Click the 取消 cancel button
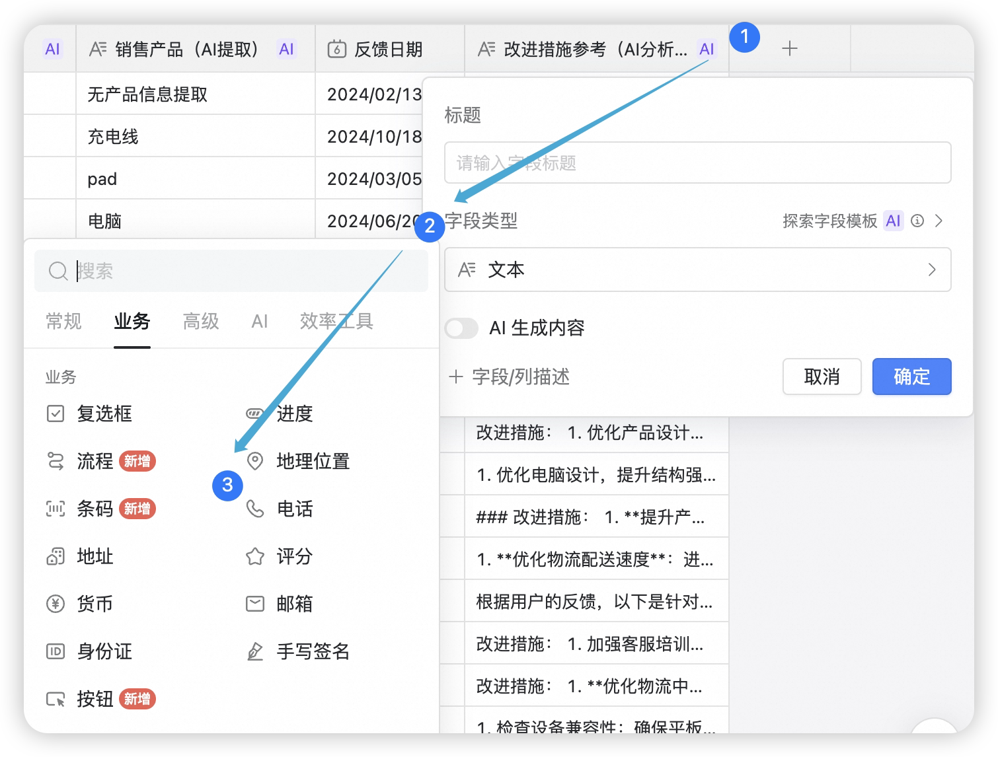998x757 pixels. [822, 377]
